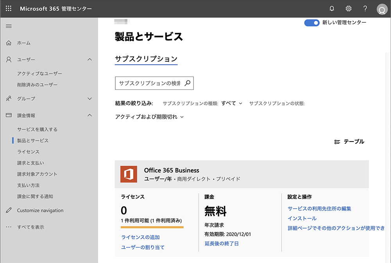Click Customize navigation link
The height and width of the screenshot is (263, 391).
click(40, 210)
